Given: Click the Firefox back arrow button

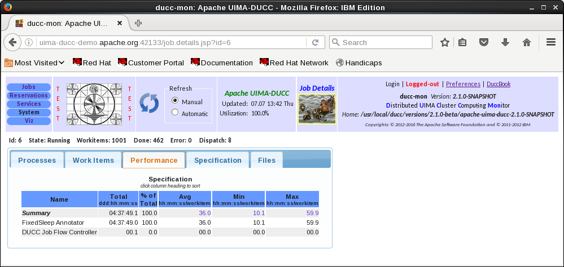Looking at the screenshot, I should (13, 42).
